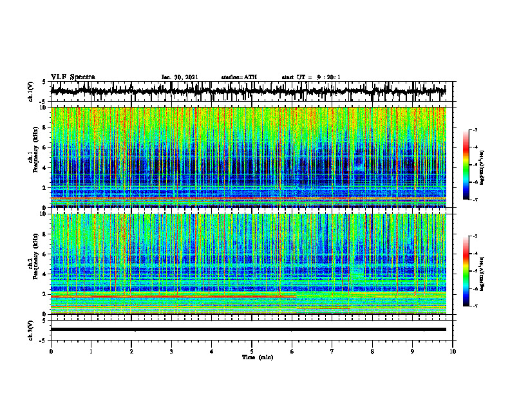Image resolution: width=510 pixels, height=394 pixels.
Task: Click the ch.1 'Frequency (kHz)' axis label
Action: tap(37, 149)
